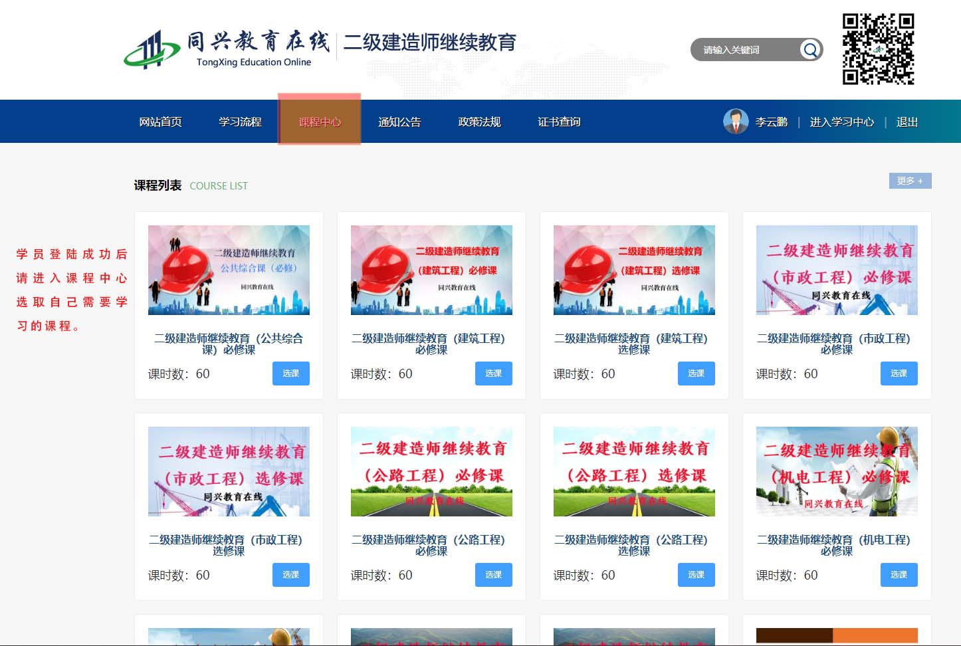Open the 市政工程 选修课 course thumbnail

[x=229, y=471]
